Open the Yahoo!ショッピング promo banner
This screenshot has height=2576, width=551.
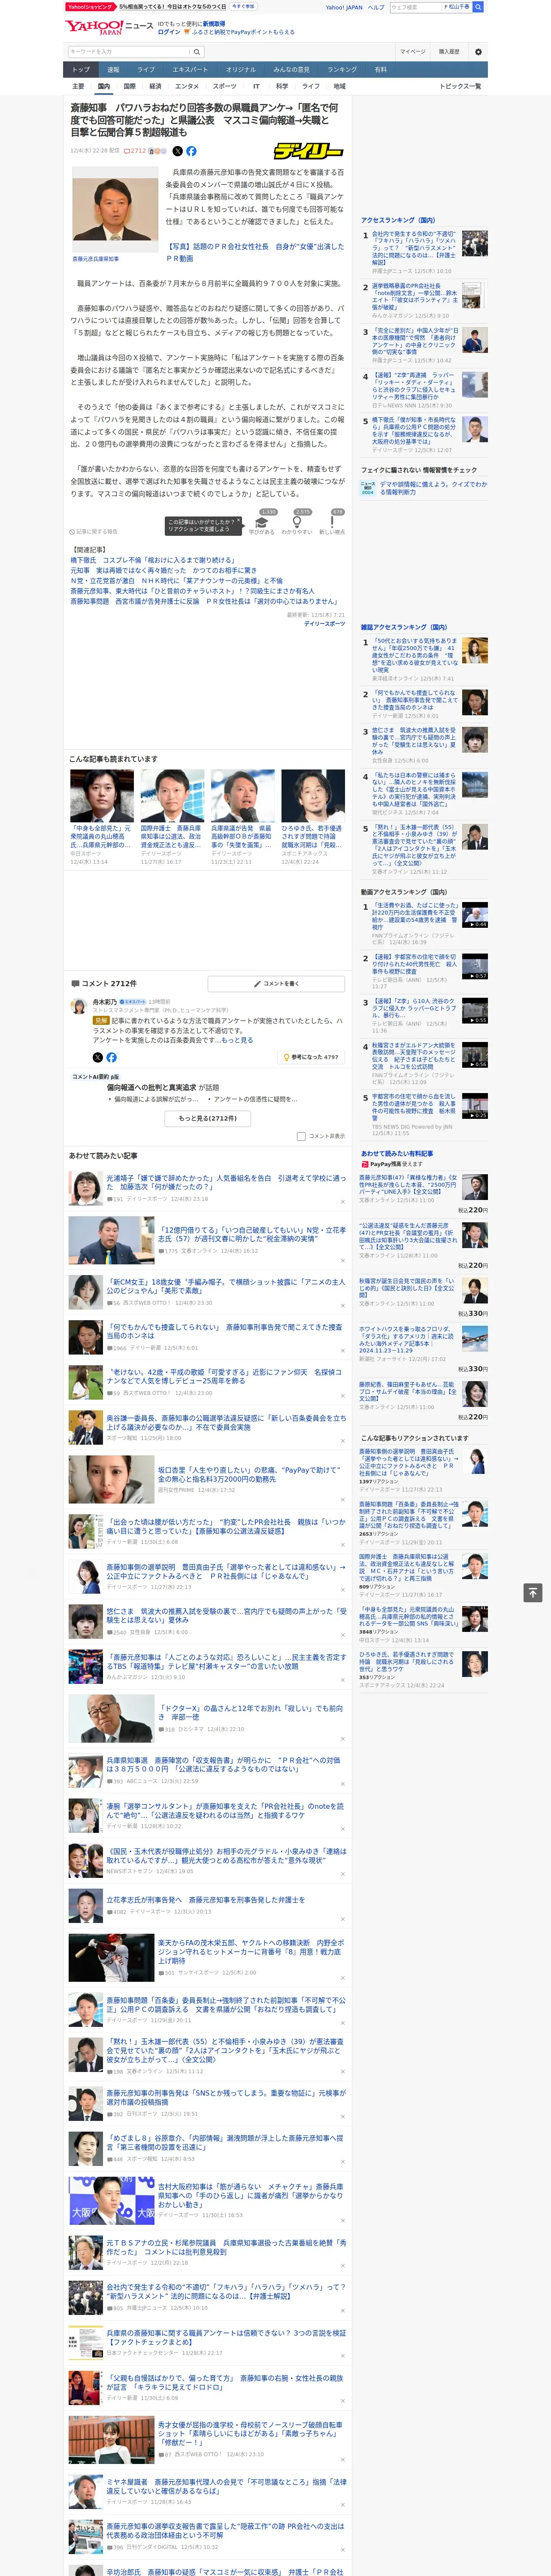point(160,7)
